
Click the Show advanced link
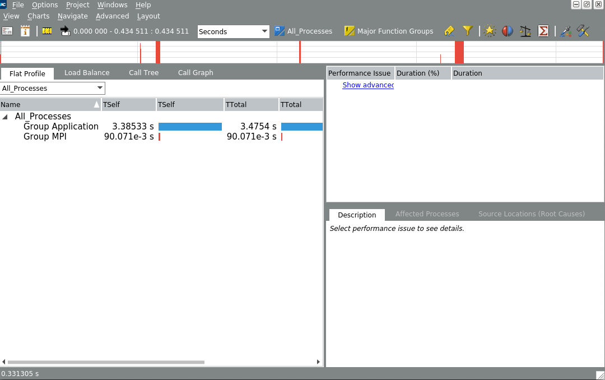click(x=368, y=85)
